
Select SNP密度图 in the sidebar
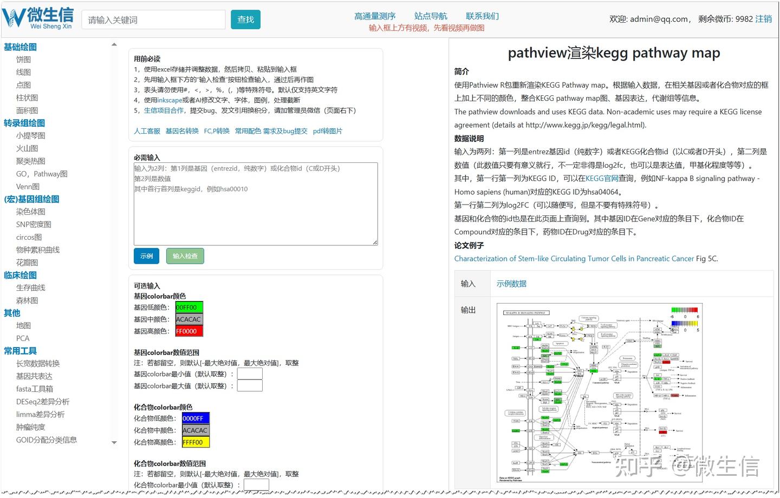coord(34,225)
